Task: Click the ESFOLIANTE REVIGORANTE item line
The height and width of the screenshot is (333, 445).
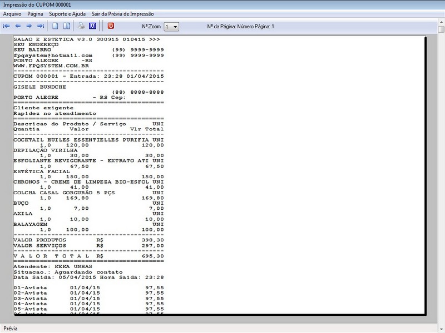Action: click(x=88, y=160)
